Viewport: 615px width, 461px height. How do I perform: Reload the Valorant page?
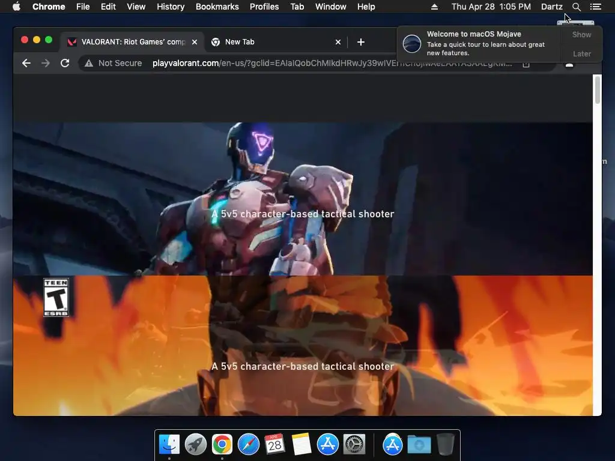coord(65,63)
